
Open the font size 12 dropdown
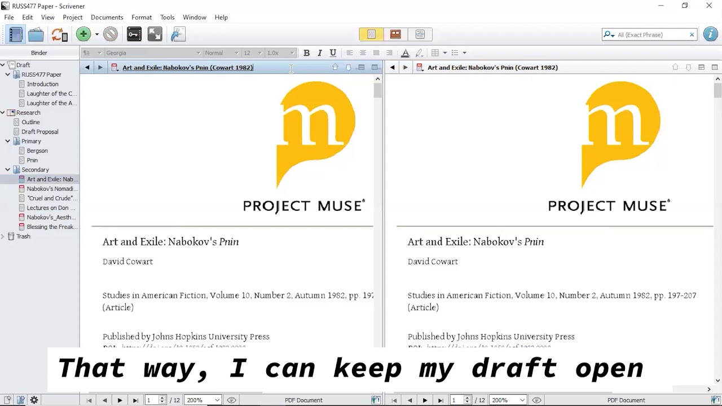(253, 53)
